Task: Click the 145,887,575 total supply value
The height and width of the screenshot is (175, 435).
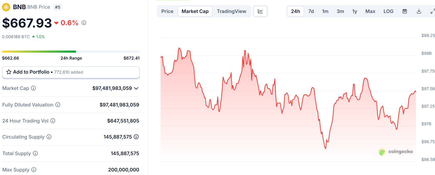Action: click(x=125, y=153)
